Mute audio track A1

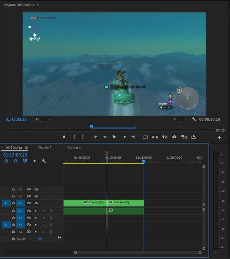point(36,211)
